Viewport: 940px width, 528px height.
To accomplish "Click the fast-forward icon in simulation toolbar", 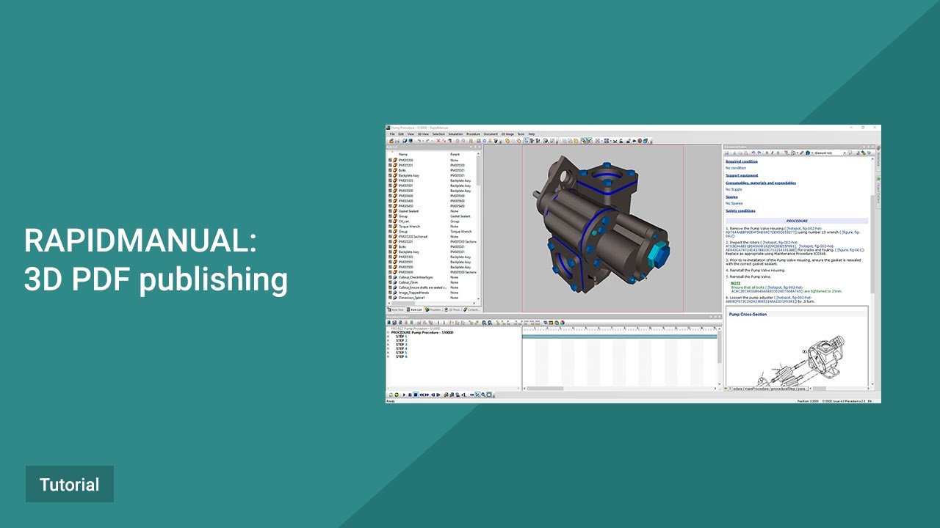I will click(427, 395).
